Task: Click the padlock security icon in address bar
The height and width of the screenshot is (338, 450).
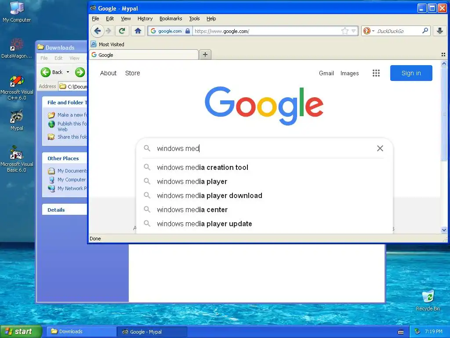Action: click(x=187, y=31)
